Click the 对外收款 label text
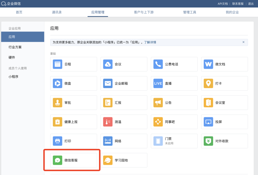Screen dimensions: 258x175 click(222, 141)
